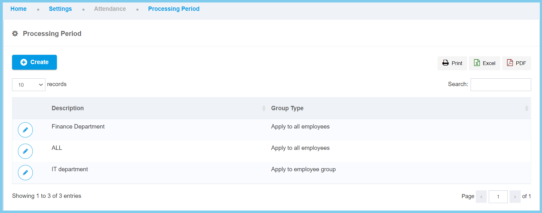Sort by Description column arrows
This screenshot has height=213, width=542.
[x=264, y=108]
